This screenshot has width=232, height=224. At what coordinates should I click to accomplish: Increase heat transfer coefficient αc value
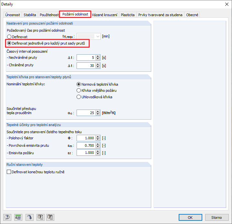pyautogui.click(x=98, y=112)
